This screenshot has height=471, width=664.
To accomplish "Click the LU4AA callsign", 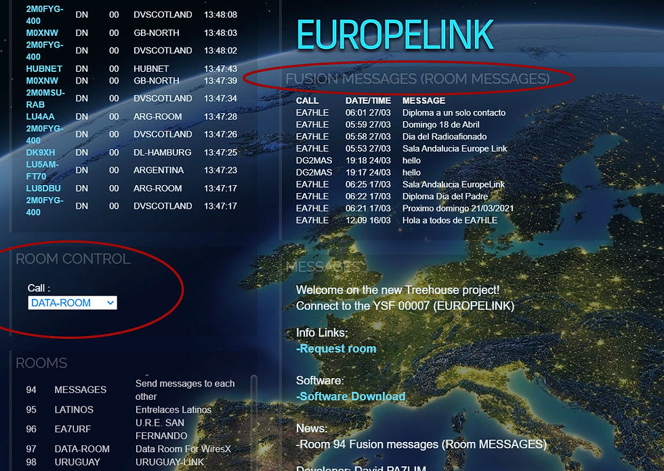I will [40, 117].
